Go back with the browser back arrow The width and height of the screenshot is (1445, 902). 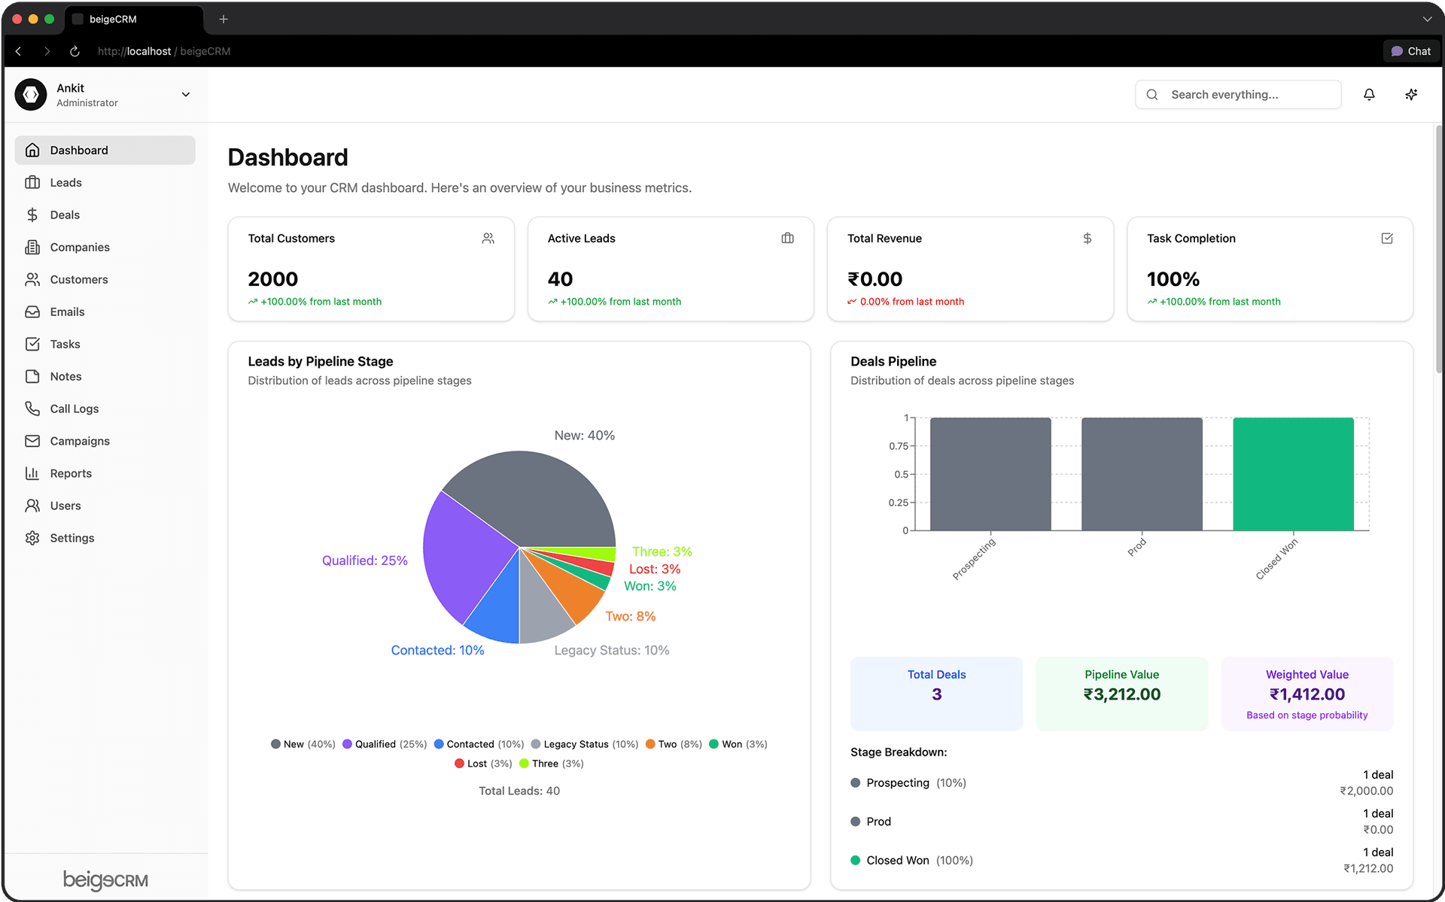point(19,51)
